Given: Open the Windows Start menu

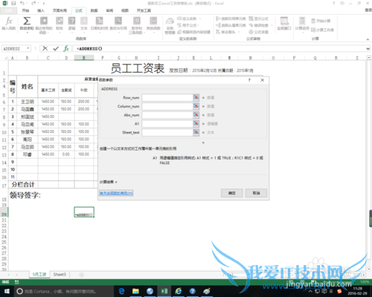Looking at the screenshot, I should tap(7, 291).
